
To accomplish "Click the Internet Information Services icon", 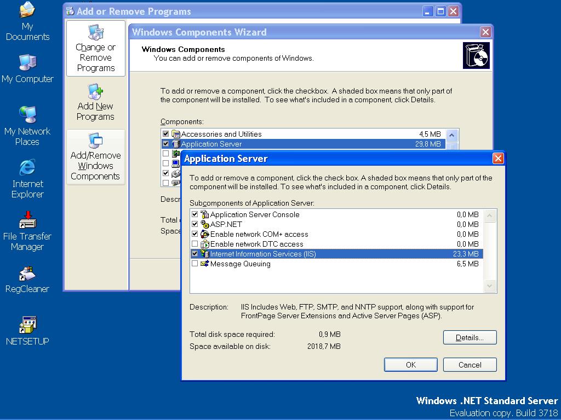I will click(x=205, y=254).
